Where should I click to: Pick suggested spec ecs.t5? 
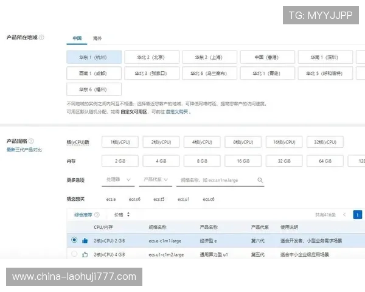159,200
